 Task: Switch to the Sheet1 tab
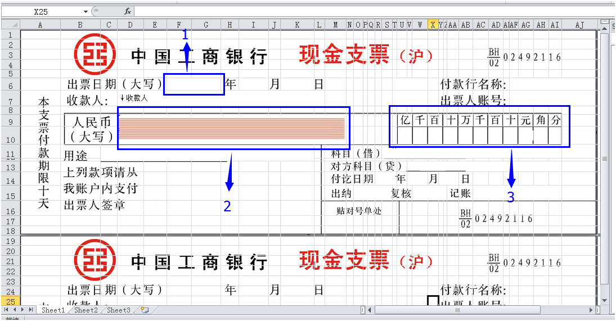53,310
